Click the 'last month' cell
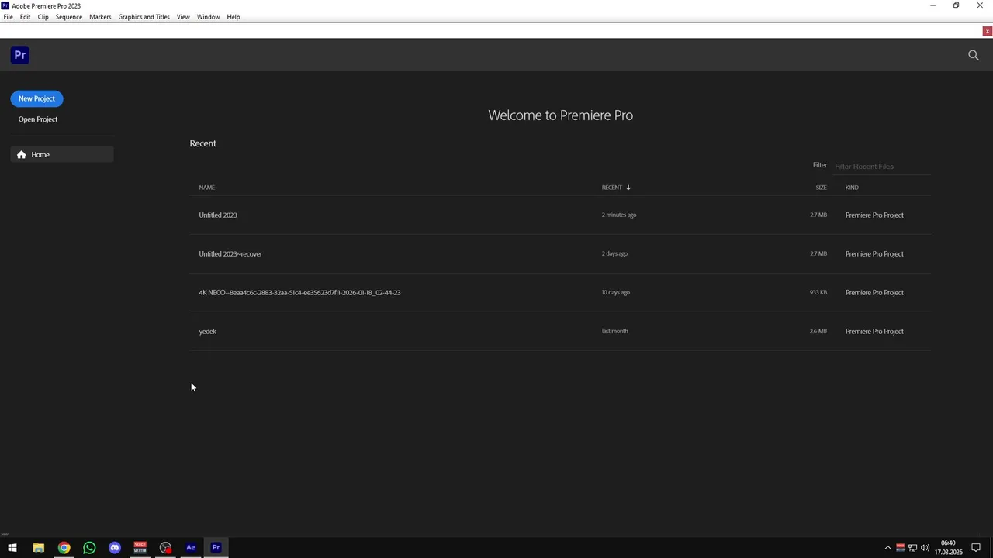This screenshot has height=558, width=993. (x=614, y=331)
